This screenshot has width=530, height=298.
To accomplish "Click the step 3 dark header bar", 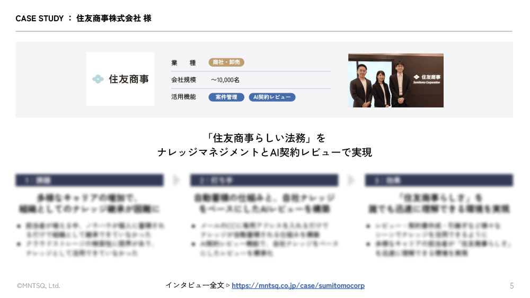I will point(439,180).
